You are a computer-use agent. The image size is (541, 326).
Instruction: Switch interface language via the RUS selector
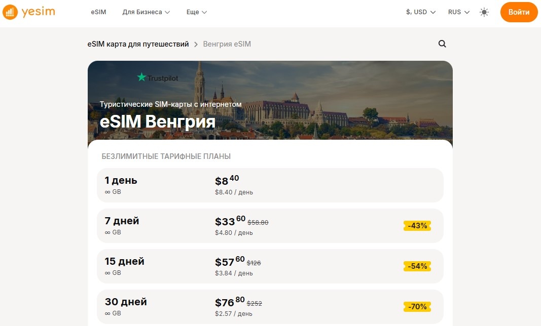pyautogui.click(x=455, y=12)
